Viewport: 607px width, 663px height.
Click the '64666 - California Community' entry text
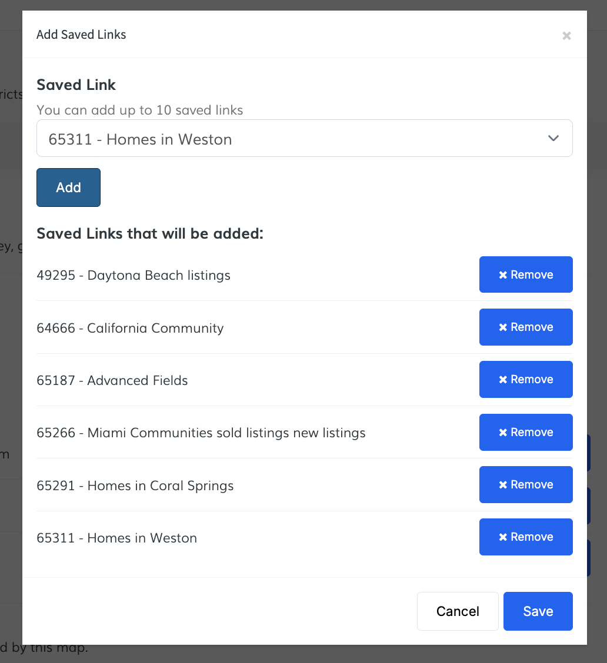[130, 328]
